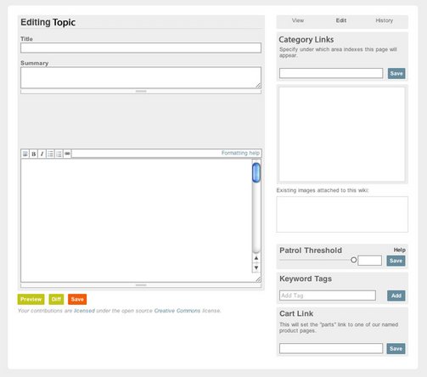Insert a numbered list
This screenshot has height=377, width=427.
pos(59,154)
